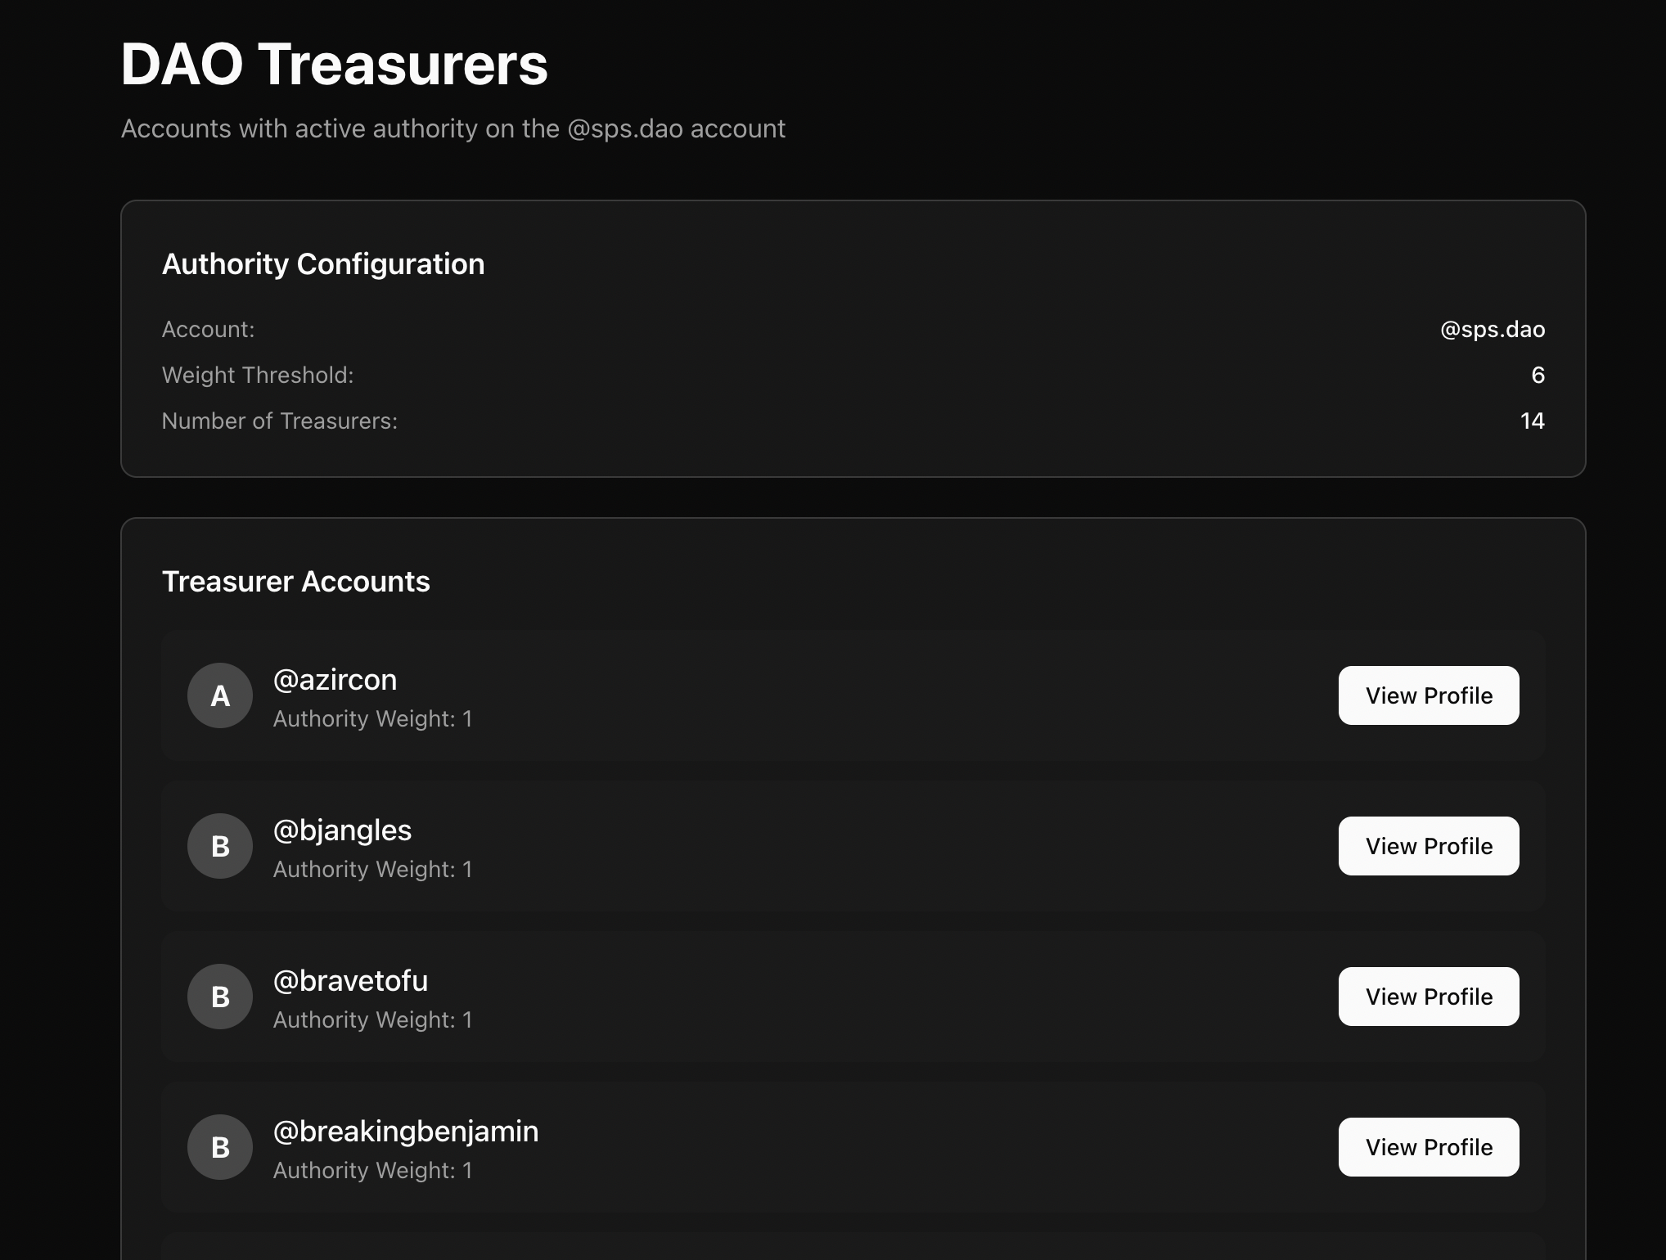1666x1260 pixels.
Task: Click the @sps.dao account value
Action: (x=1492, y=330)
